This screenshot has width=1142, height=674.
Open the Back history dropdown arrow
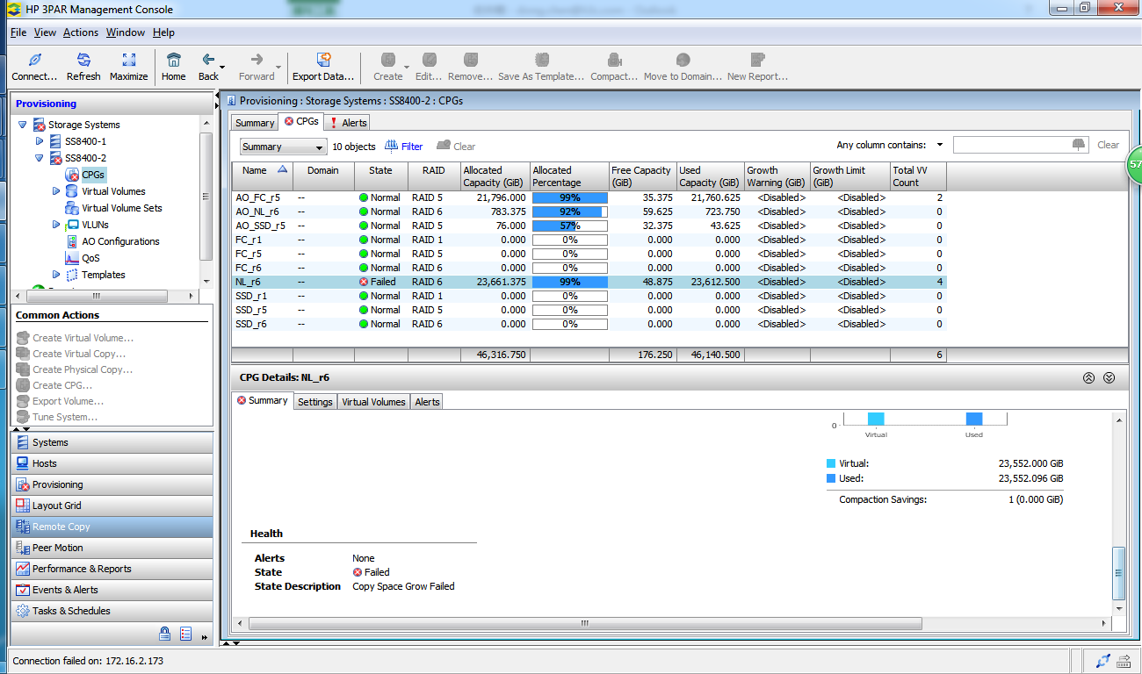pyautogui.click(x=222, y=67)
